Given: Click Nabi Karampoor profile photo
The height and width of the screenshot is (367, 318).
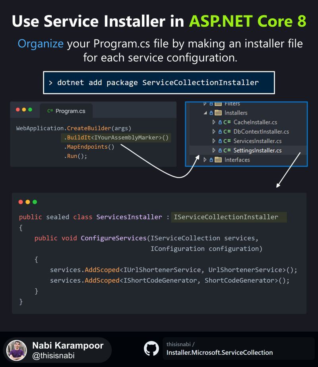Looking at the screenshot, I should point(16,350).
